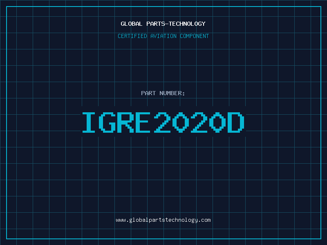Click the word NUMBER: in the label

click(172, 93)
